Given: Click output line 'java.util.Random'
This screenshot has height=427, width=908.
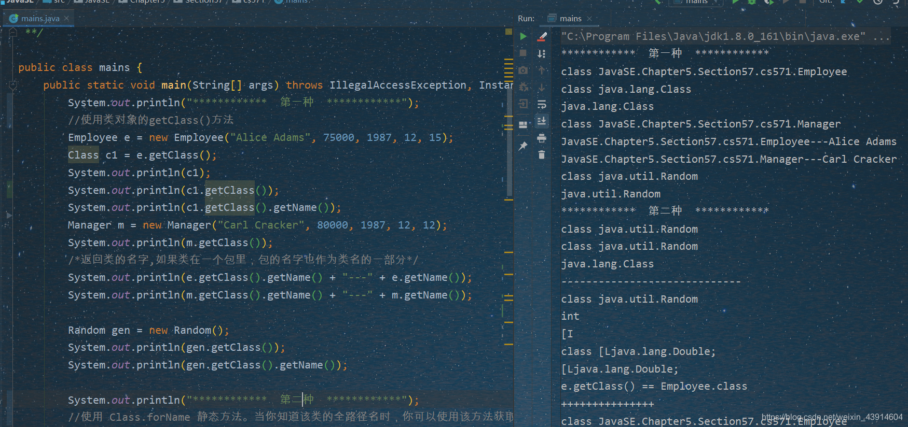Looking at the screenshot, I should click(x=611, y=194).
